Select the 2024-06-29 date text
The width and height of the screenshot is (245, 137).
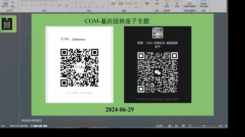[120, 110]
